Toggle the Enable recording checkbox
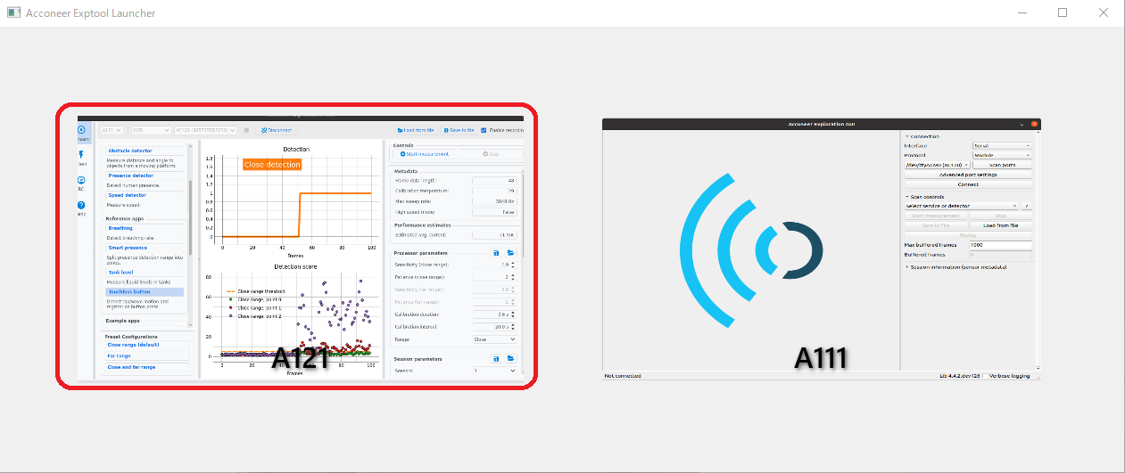Screen dimensions: 1125x473 pyautogui.click(x=484, y=130)
